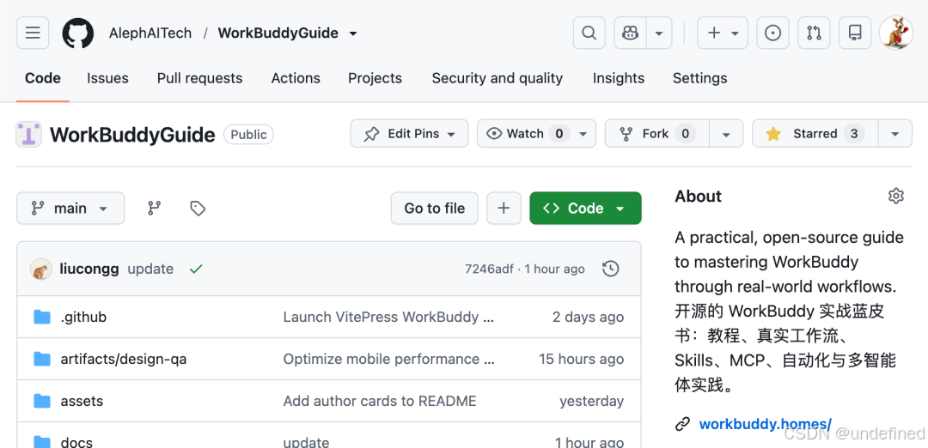Screen dimensions: 928x448
Task: Open the latest commit message "update"
Action: (150, 269)
